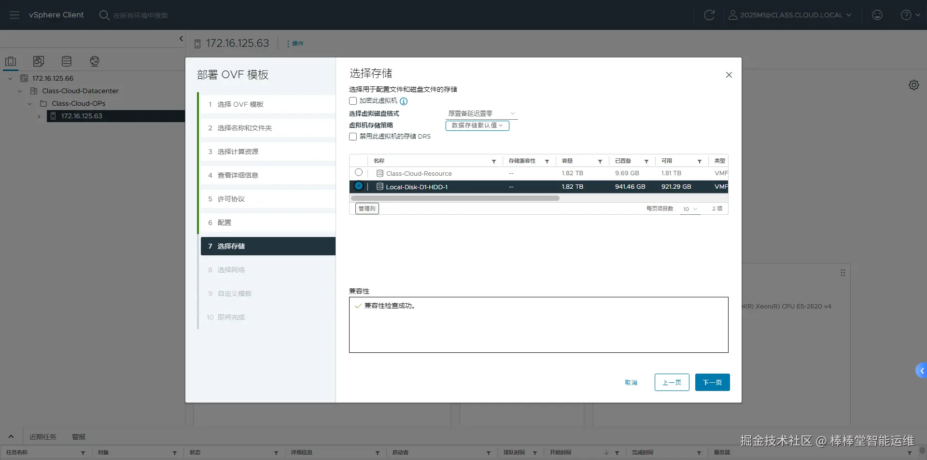
Task: Collapse the Class-Cloud-OPs folder node
Action: pos(29,103)
